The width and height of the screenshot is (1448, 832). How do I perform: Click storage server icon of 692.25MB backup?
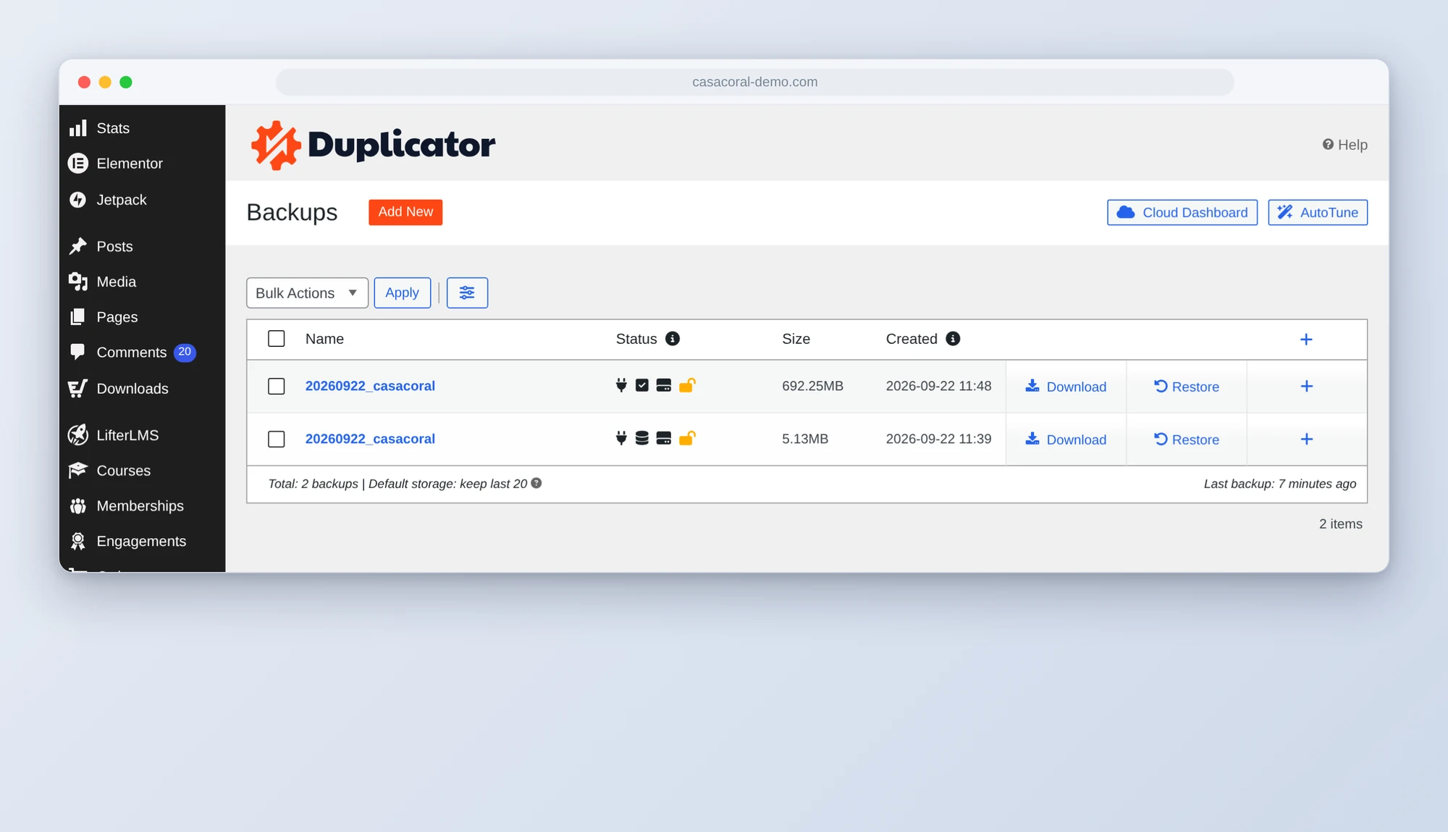664,385
